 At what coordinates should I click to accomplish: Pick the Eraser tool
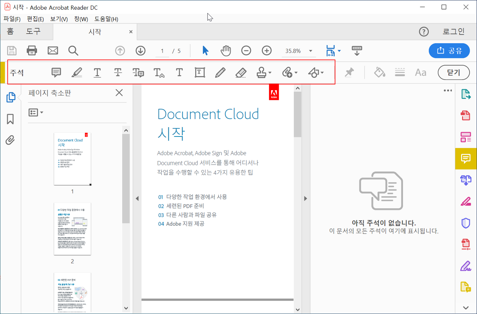point(241,72)
